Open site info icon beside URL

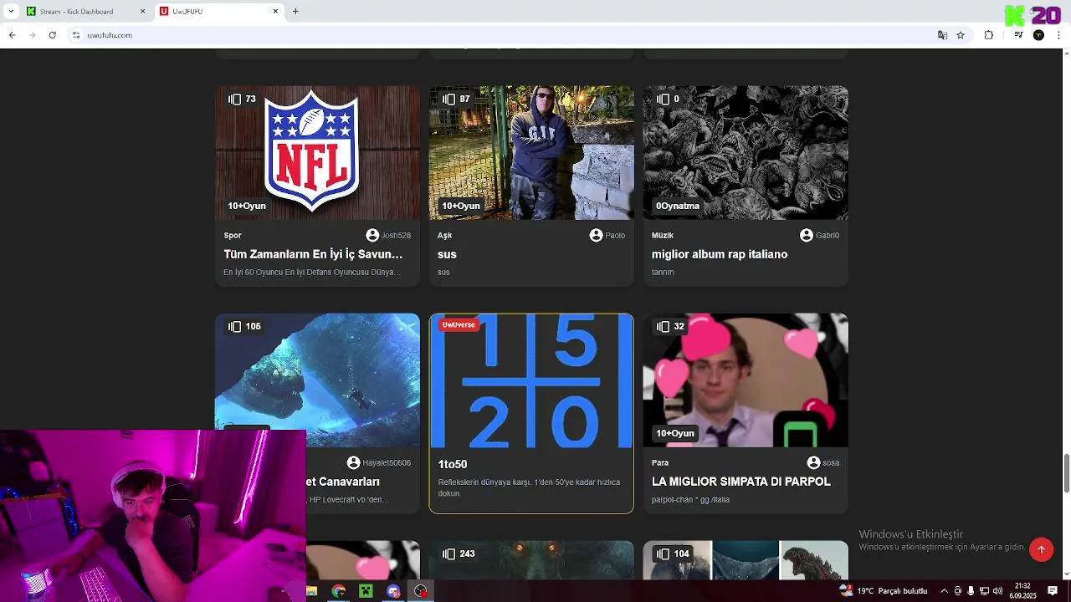[76, 35]
